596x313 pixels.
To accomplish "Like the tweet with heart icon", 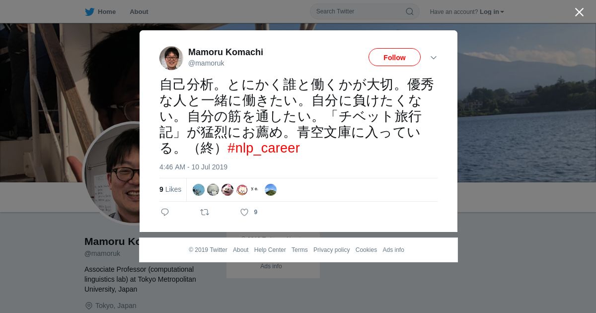I will click(x=244, y=212).
